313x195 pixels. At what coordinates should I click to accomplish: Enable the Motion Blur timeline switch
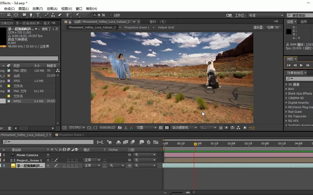coord(133,142)
